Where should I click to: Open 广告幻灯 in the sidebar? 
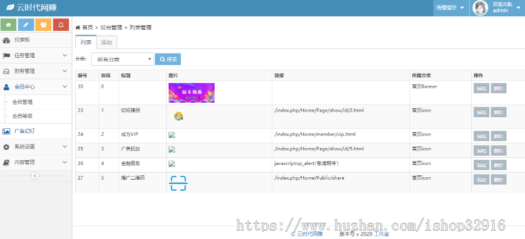[24, 131]
